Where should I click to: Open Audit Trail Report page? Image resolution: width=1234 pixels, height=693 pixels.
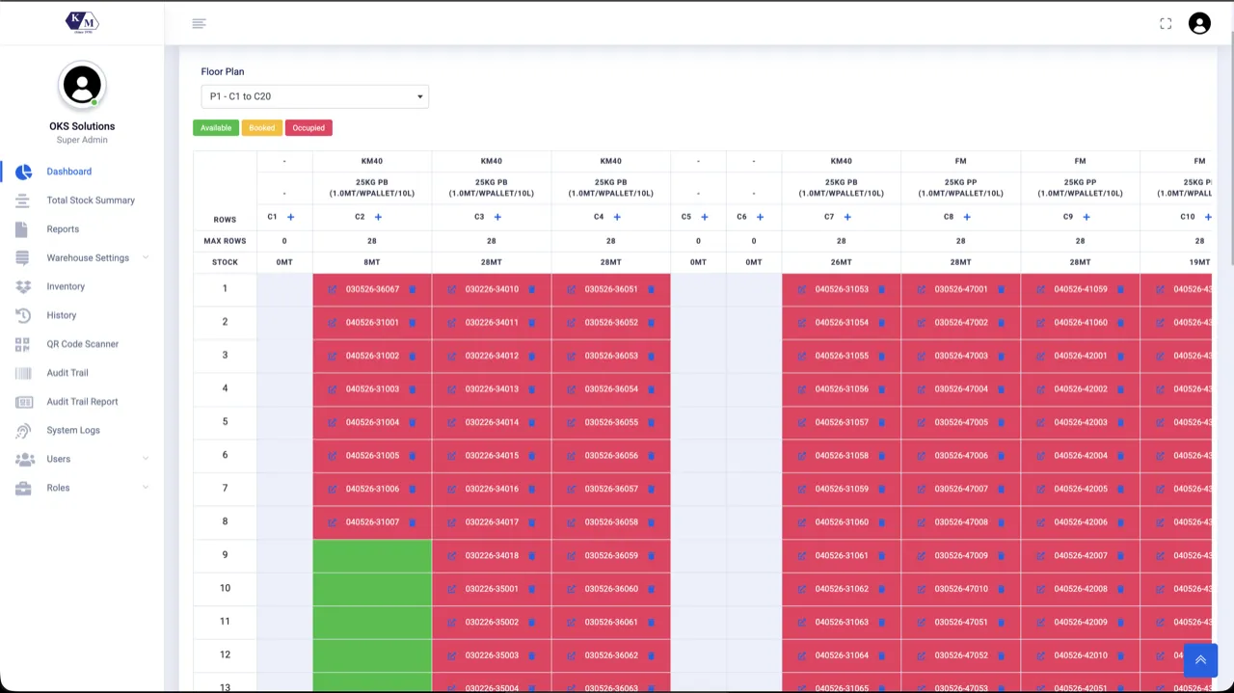click(x=82, y=402)
